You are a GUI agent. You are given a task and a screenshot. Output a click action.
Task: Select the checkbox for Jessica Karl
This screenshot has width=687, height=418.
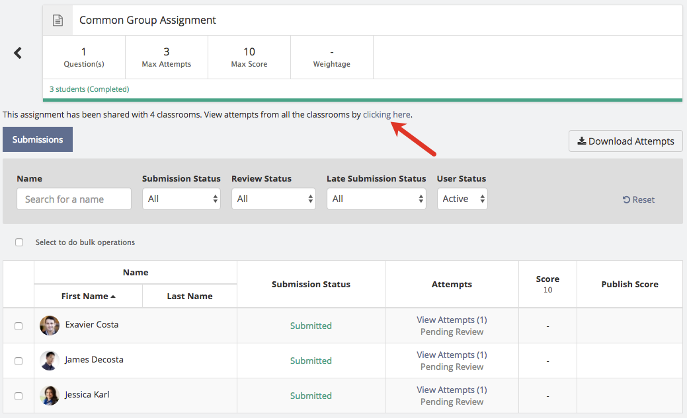tap(19, 396)
